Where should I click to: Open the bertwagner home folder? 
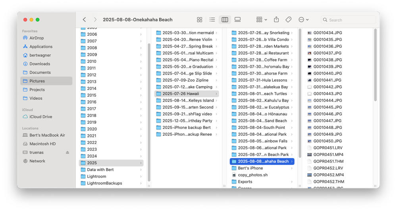coord(46,55)
